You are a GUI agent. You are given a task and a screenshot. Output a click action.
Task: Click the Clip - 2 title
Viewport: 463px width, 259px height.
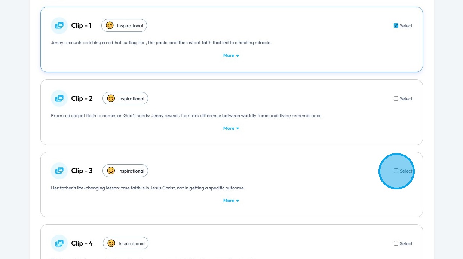pos(82,98)
